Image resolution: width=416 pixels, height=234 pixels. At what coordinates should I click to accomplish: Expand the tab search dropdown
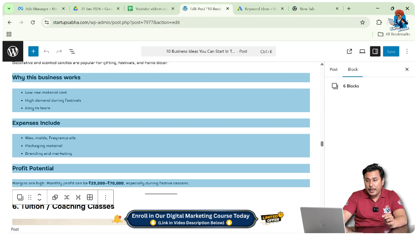[9, 9]
